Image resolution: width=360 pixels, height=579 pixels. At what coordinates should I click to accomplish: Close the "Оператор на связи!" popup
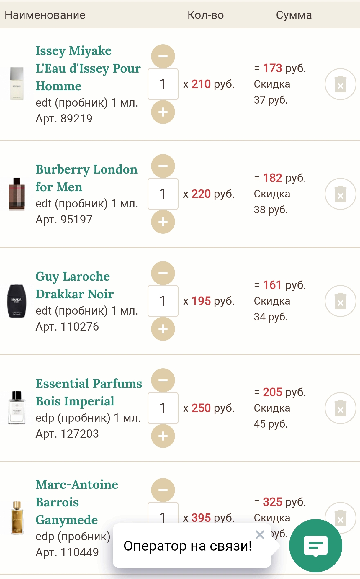click(260, 534)
